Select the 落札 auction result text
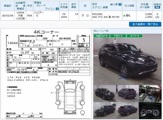 click(x=128, y=16)
